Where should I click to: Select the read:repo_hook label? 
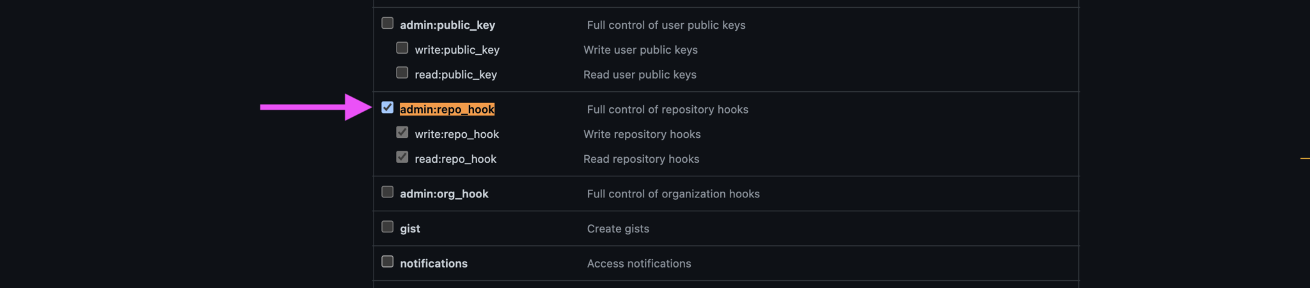click(455, 159)
